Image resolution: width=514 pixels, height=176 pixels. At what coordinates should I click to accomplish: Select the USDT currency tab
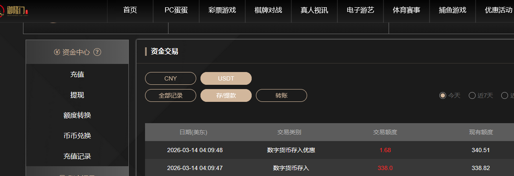[226, 78]
